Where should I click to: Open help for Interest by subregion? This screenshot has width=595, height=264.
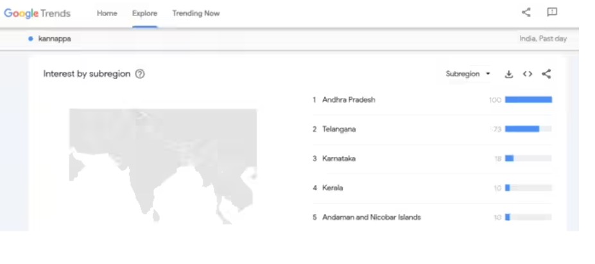coord(140,74)
